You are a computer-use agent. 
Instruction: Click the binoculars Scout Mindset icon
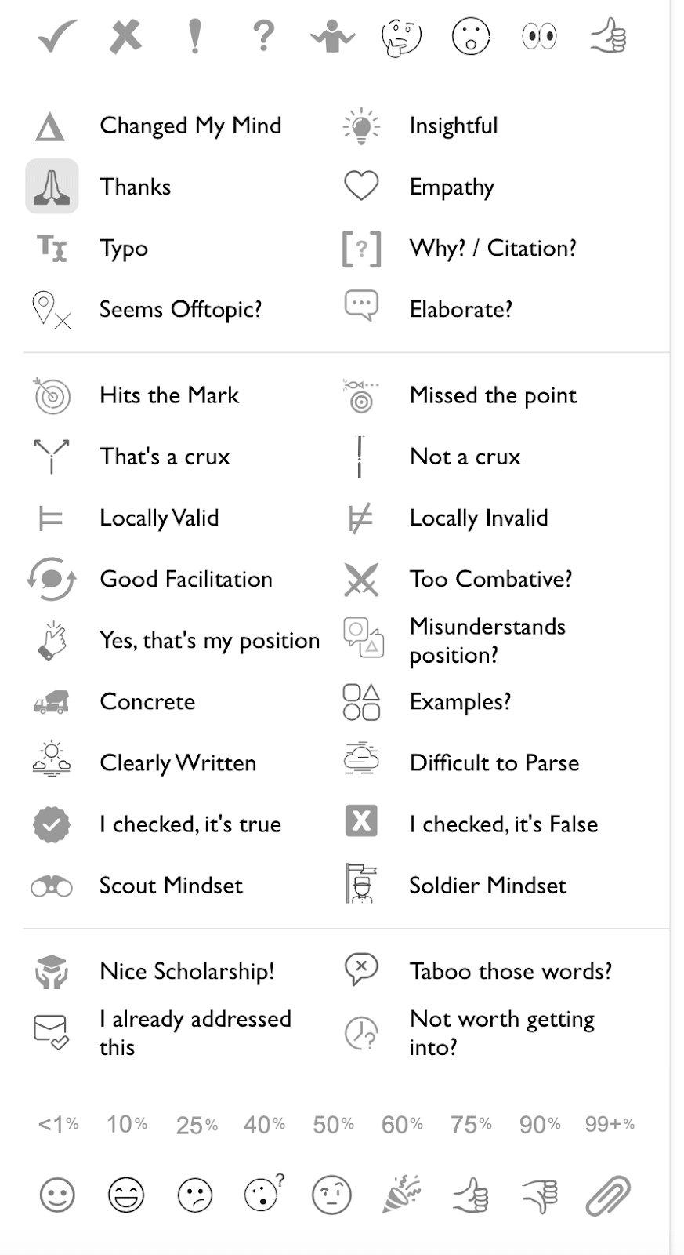point(52,886)
